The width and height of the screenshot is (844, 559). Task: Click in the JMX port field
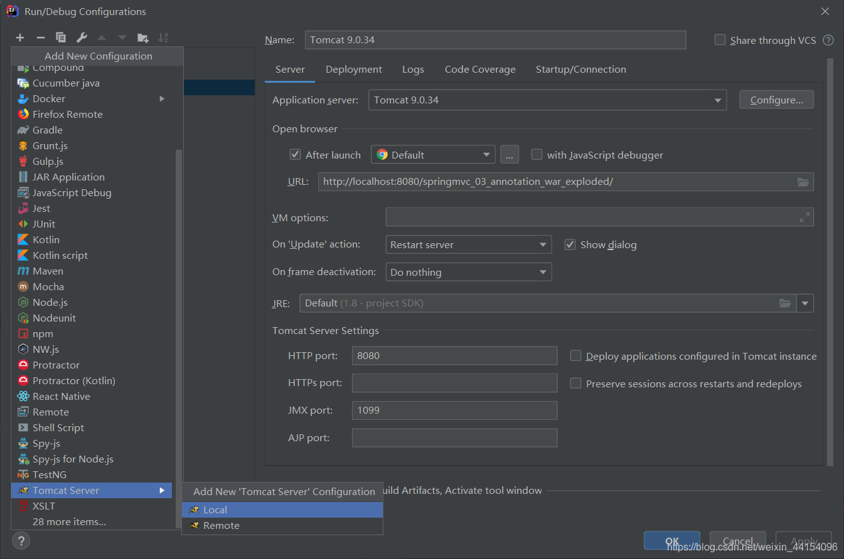click(455, 410)
